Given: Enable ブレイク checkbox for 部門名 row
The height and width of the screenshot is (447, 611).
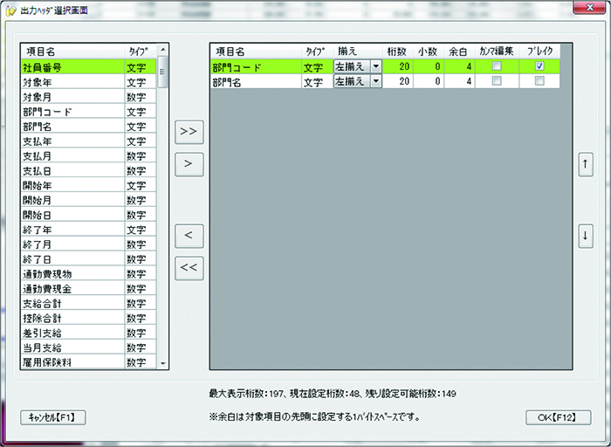Looking at the screenshot, I should (539, 81).
